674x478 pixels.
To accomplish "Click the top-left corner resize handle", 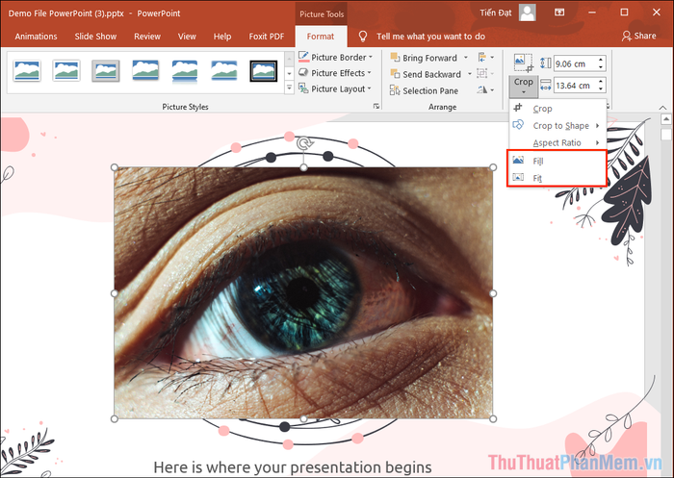I will pos(115,167).
